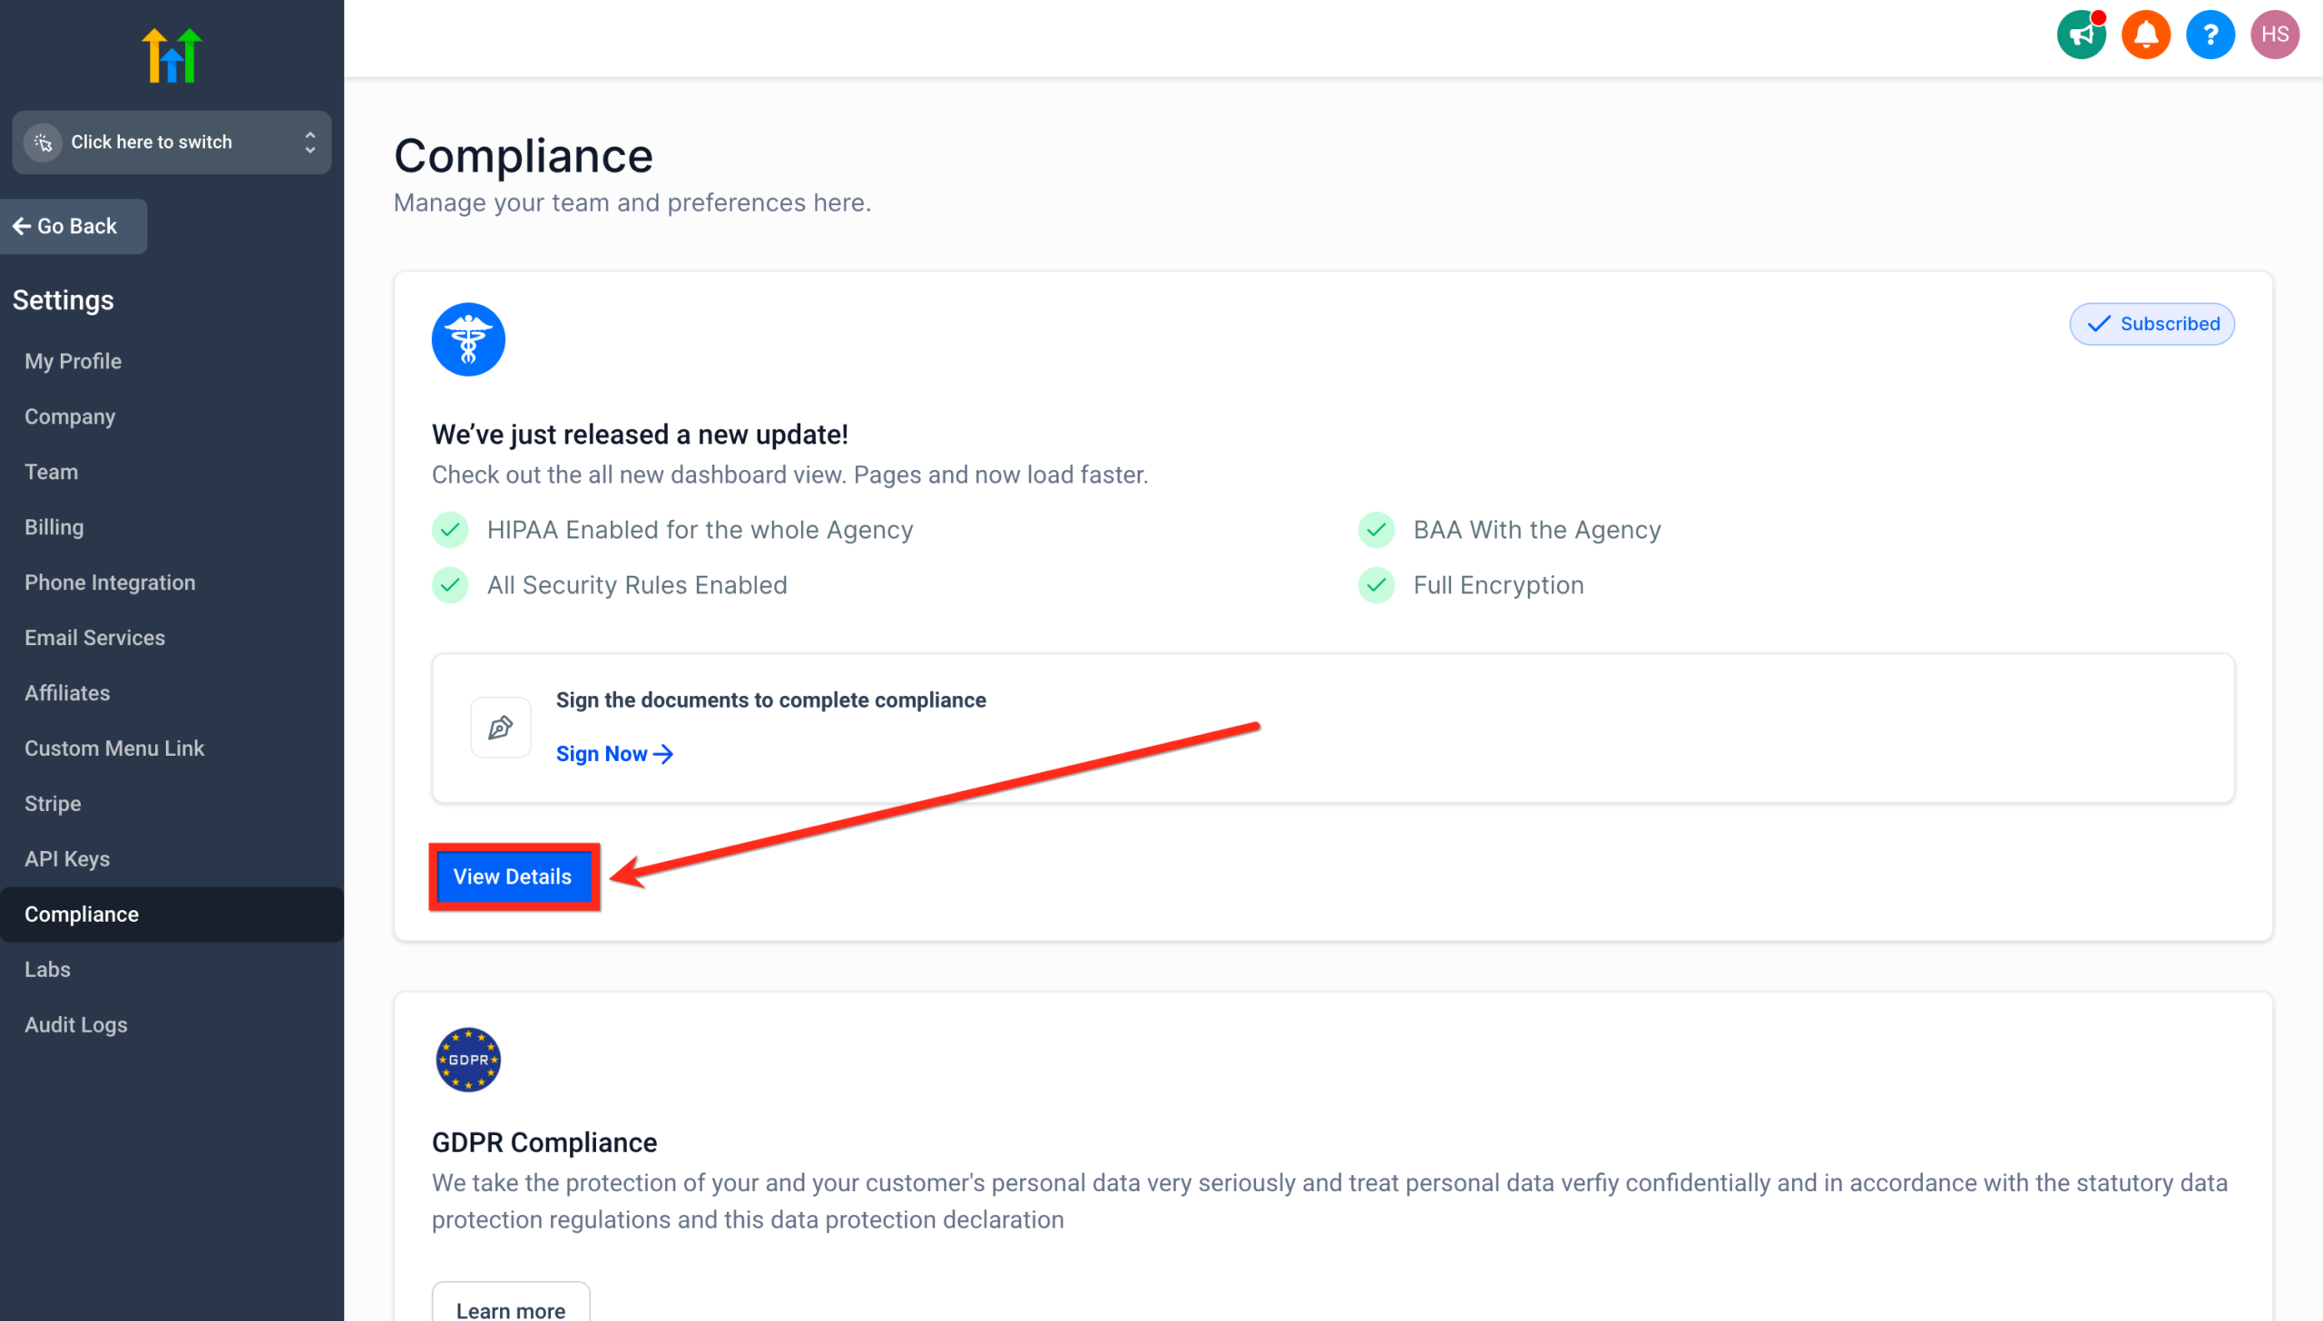Toggle the HIPAA Enabled checkmark
The height and width of the screenshot is (1321, 2323).
click(x=450, y=530)
